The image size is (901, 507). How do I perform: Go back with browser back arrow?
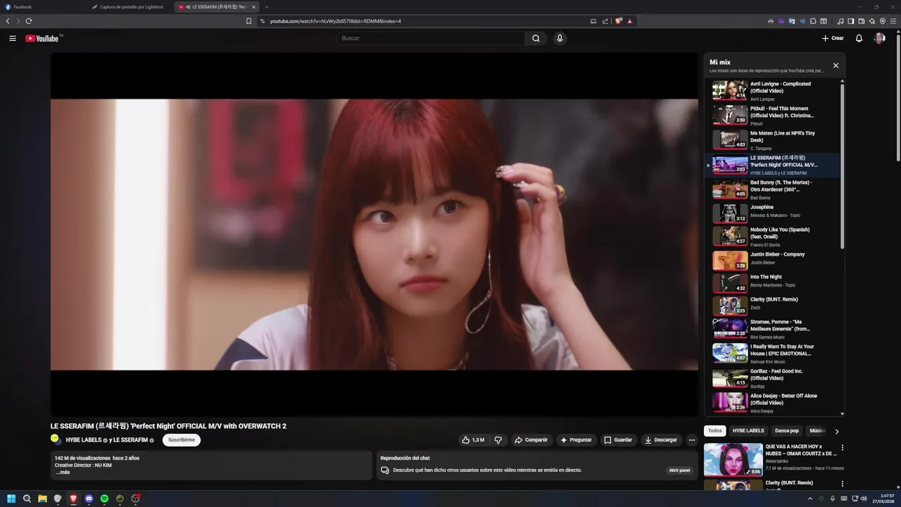8,21
